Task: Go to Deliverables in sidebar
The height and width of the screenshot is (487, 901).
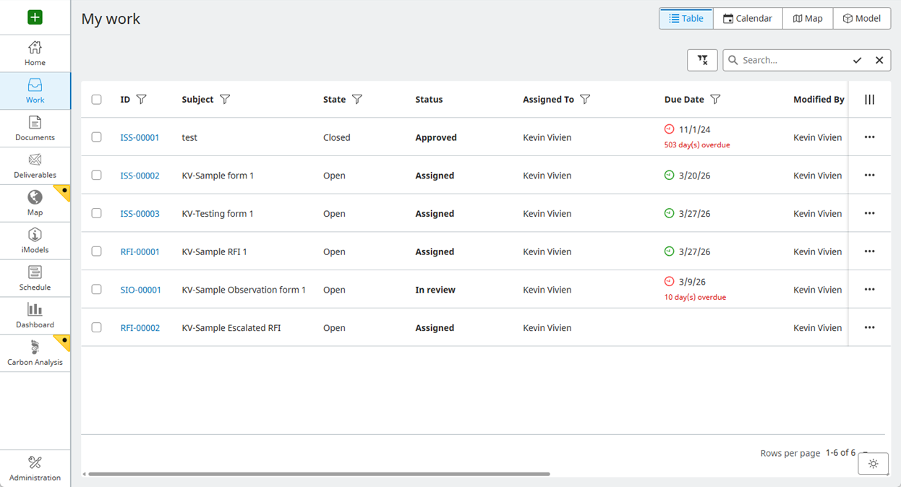Action: pyautogui.click(x=35, y=166)
